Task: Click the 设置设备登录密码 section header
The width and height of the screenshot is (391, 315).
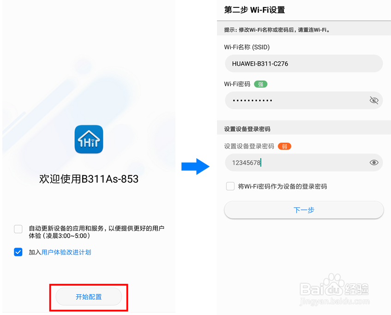Action: point(248,128)
